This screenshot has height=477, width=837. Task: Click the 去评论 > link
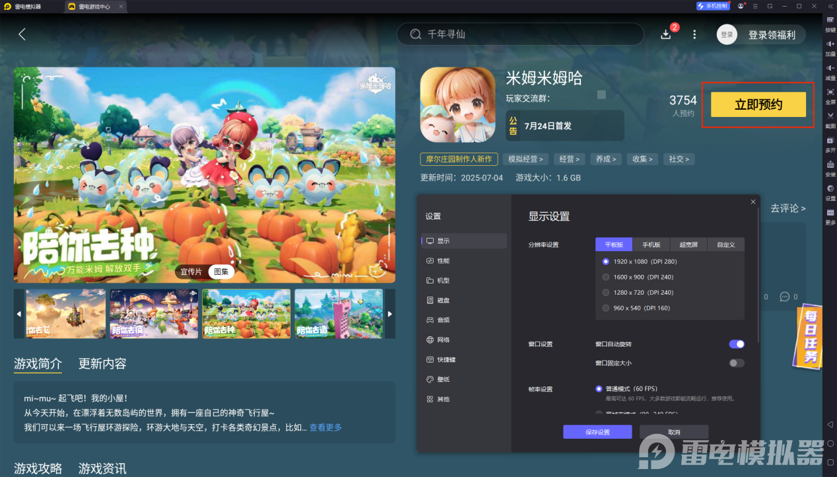coord(788,208)
